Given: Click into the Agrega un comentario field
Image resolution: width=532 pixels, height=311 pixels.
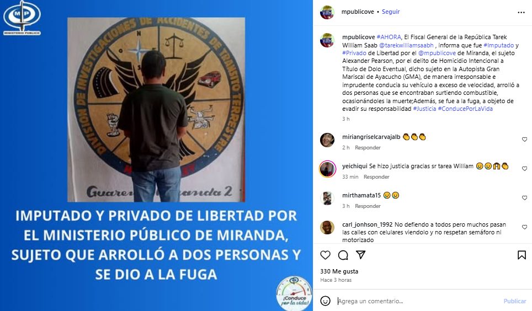Looking at the screenshot, I should pyautogui.click(x=418, y=301).
